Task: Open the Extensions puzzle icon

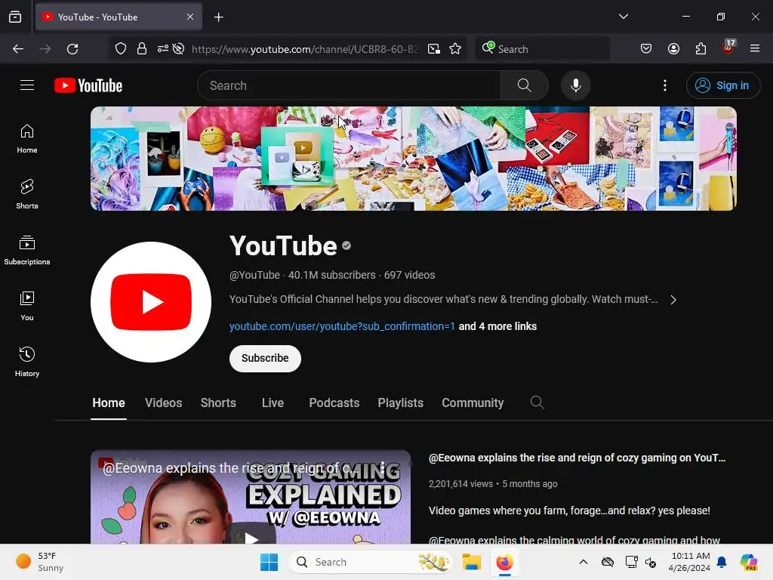Action: [x=701, y=49]
